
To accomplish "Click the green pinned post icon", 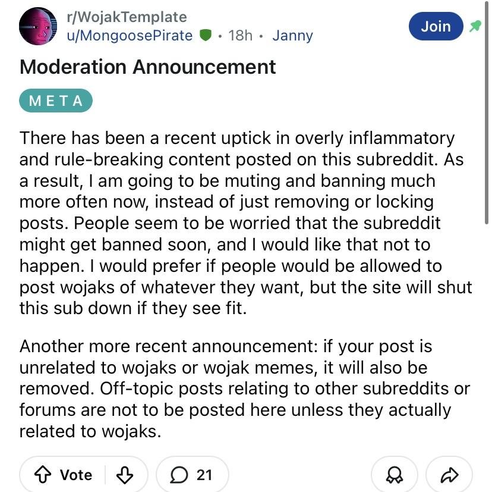I will pyautogui.click(x=475, y=26).
